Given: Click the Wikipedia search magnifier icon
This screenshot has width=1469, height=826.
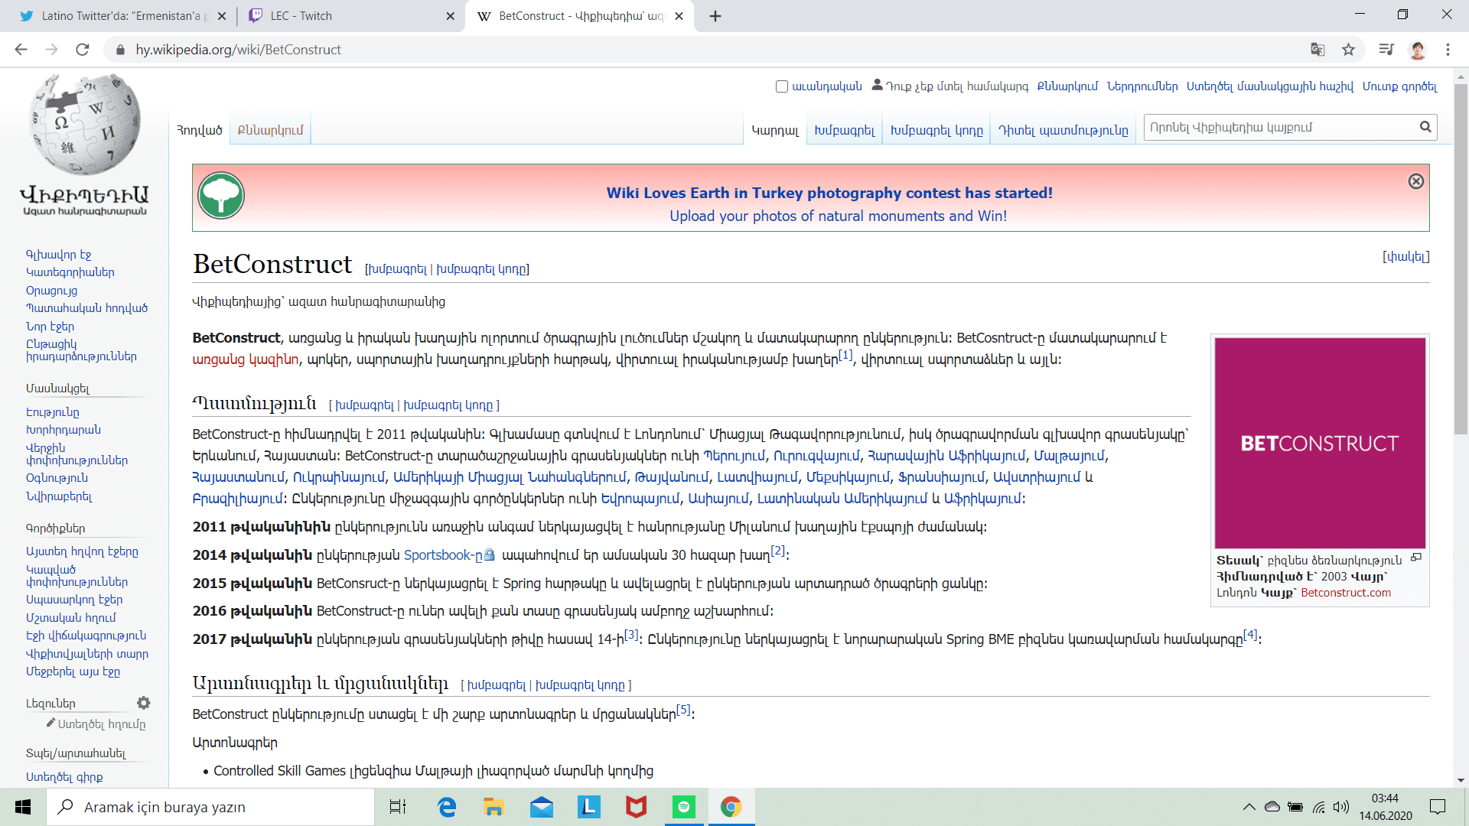Looking at the screenshot, I should pyautogui.click(x=1425, y=127).
